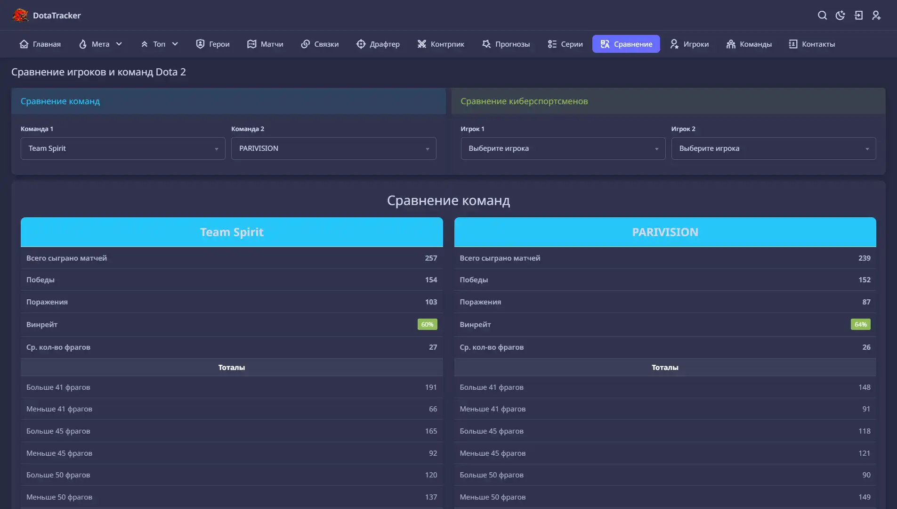Open the Игроки menu item
Viewport: 897px width, 509px height.
point(689,44)
